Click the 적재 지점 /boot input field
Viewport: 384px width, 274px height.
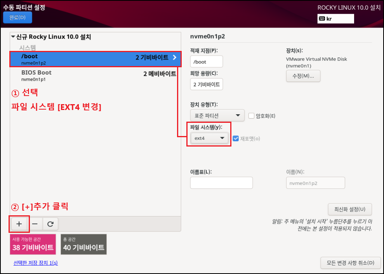click(x=207, y=61)
